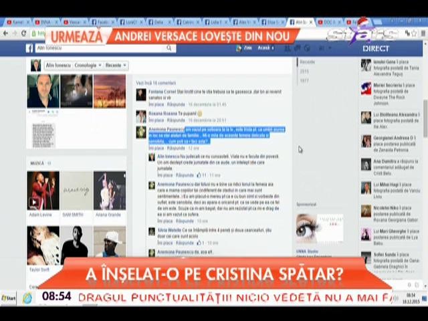The height and width of the screenshot is (321, 428).
Task: Click the MUZICĂ section header
Action: coord(37,163)
